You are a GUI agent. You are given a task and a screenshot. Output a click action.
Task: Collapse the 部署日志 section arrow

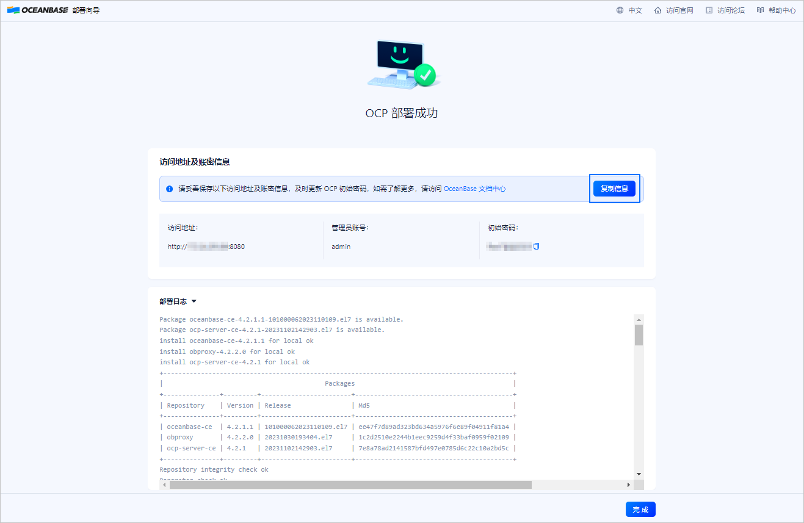194,301
